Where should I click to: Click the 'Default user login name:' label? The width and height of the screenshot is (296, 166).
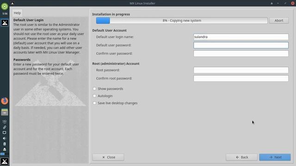tap(115, 37)
